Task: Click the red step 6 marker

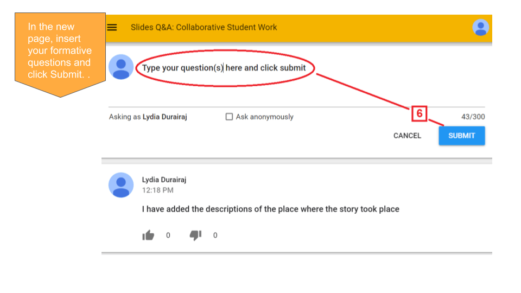Action: tap(419, 113)
